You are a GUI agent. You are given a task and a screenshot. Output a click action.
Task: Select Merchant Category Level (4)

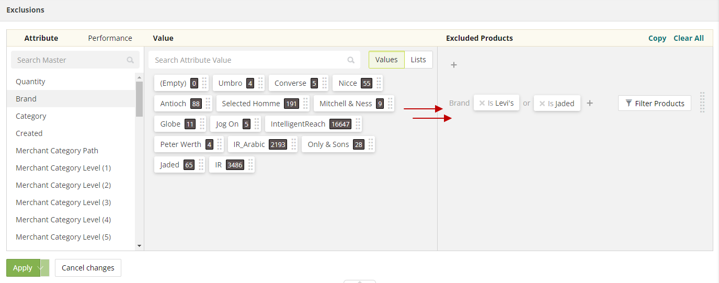click(71, 220)
